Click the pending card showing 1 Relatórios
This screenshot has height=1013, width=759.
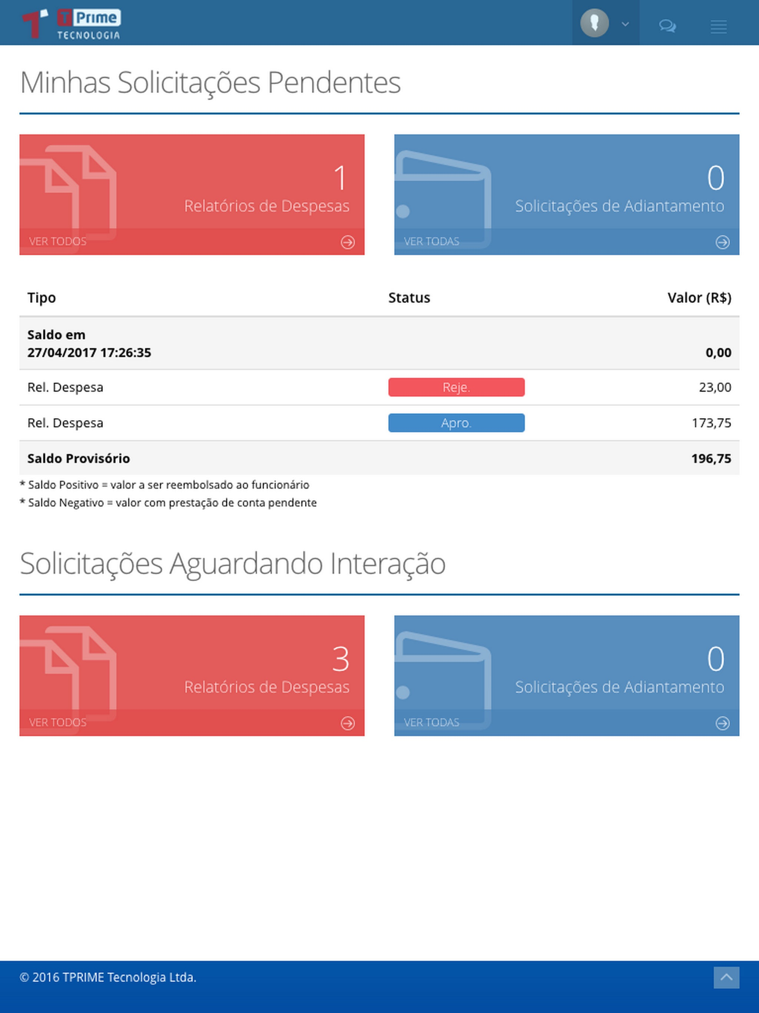click(x=192, y=195)
